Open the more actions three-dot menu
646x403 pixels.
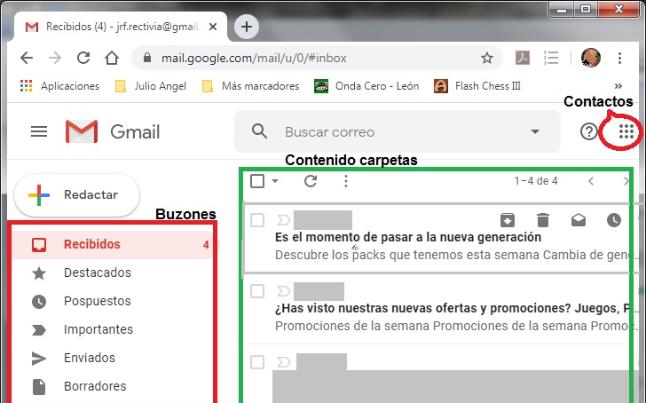(346, 181)
